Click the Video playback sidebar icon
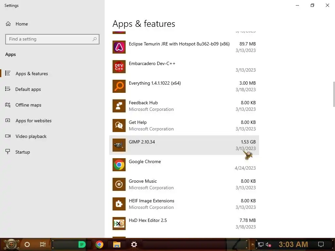The width and height of the screenshot is (335, 251). coord(8,136)
